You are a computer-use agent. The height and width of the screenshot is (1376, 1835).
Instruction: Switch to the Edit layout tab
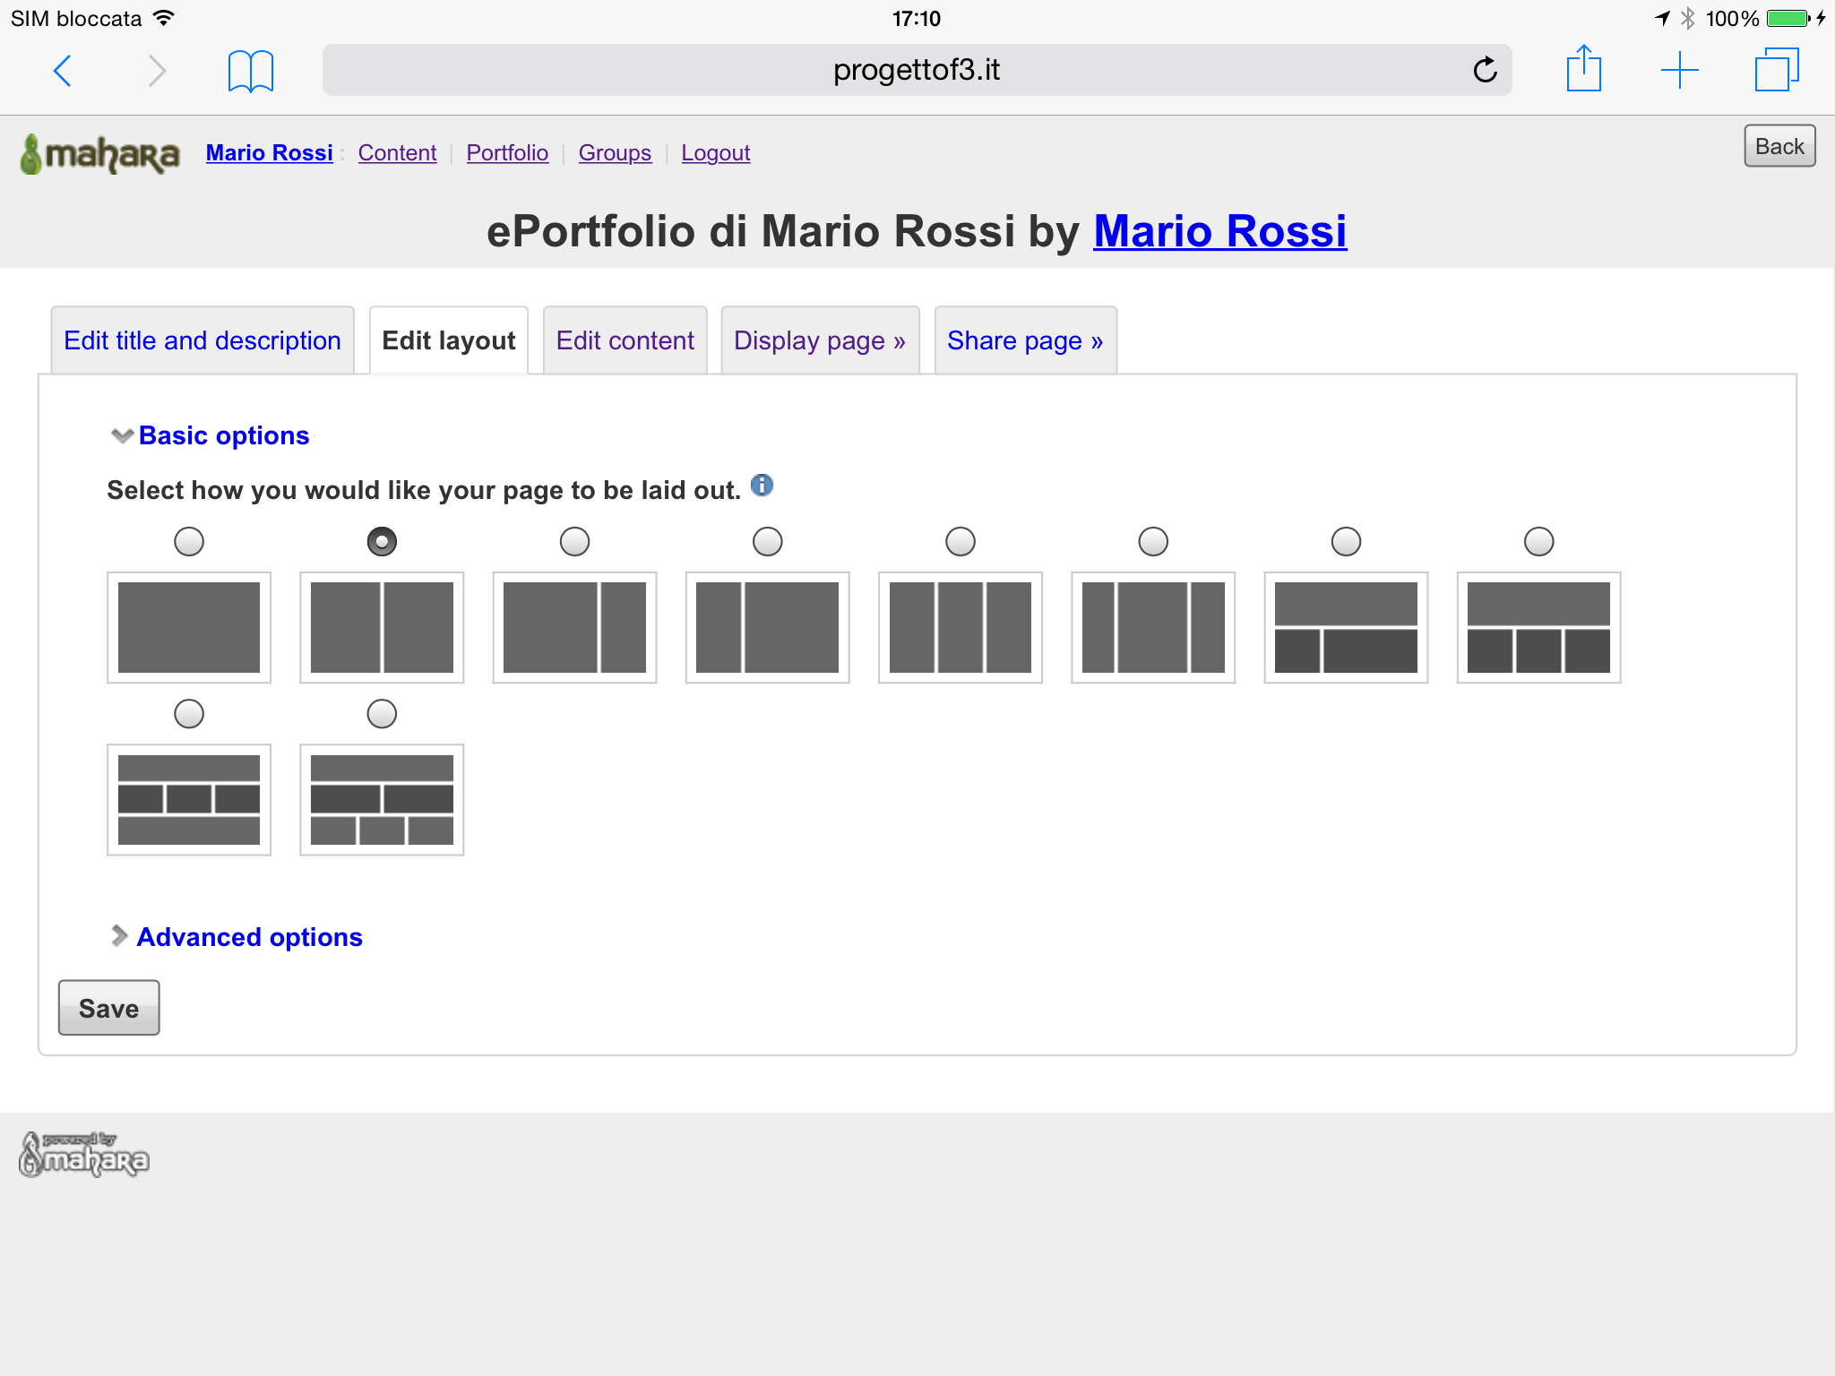click(449, 340)
